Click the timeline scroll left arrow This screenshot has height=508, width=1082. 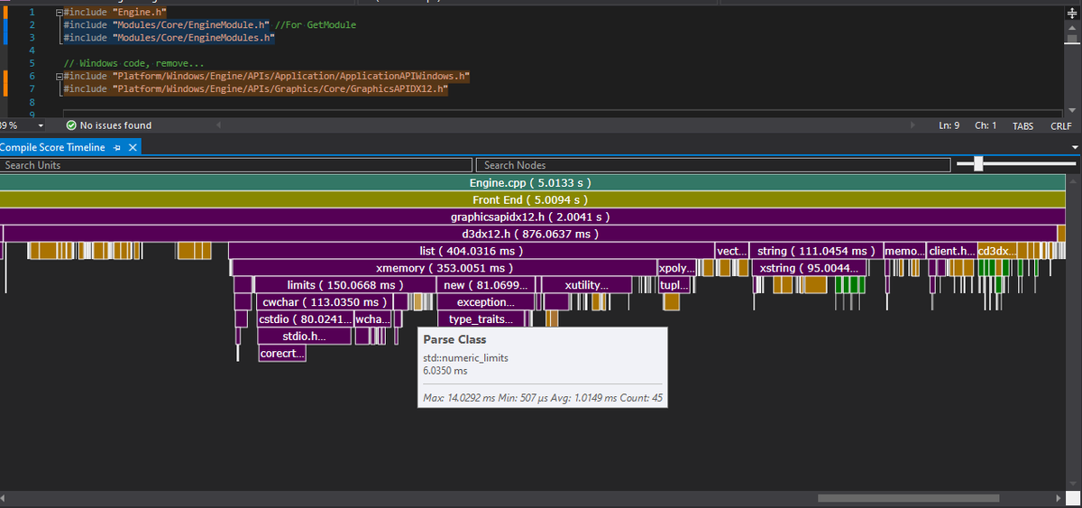(5, 498)
